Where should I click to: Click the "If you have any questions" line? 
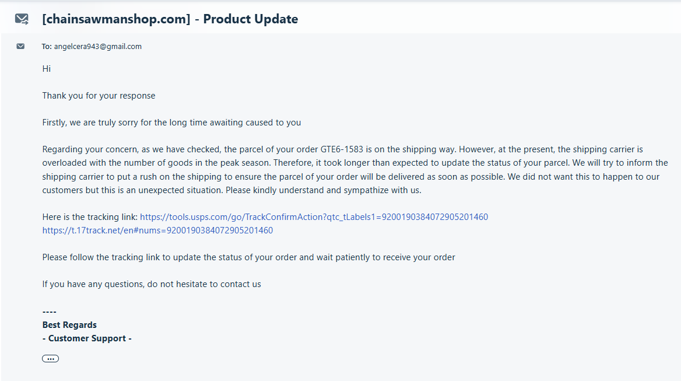152,284
